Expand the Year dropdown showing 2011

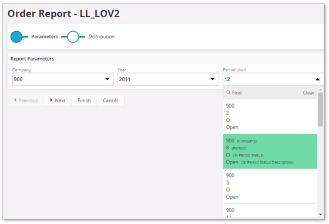coord(168,79)
